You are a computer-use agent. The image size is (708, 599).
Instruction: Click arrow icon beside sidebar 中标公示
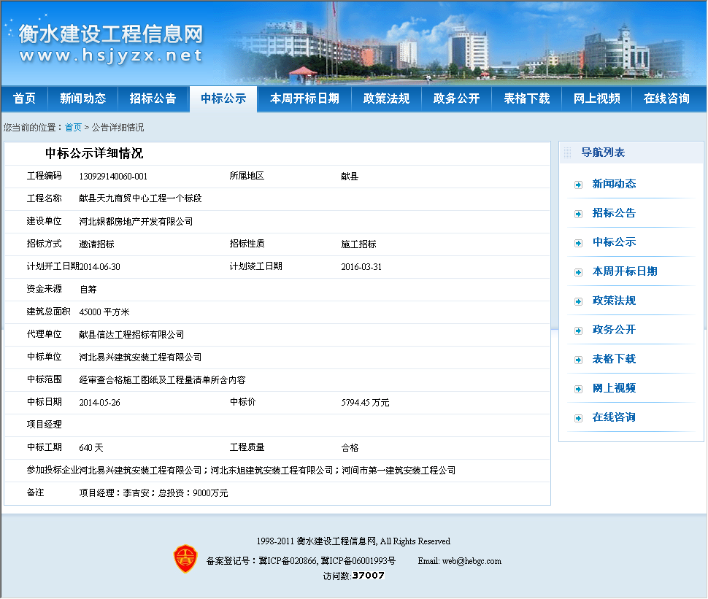(x=578, y=243)
